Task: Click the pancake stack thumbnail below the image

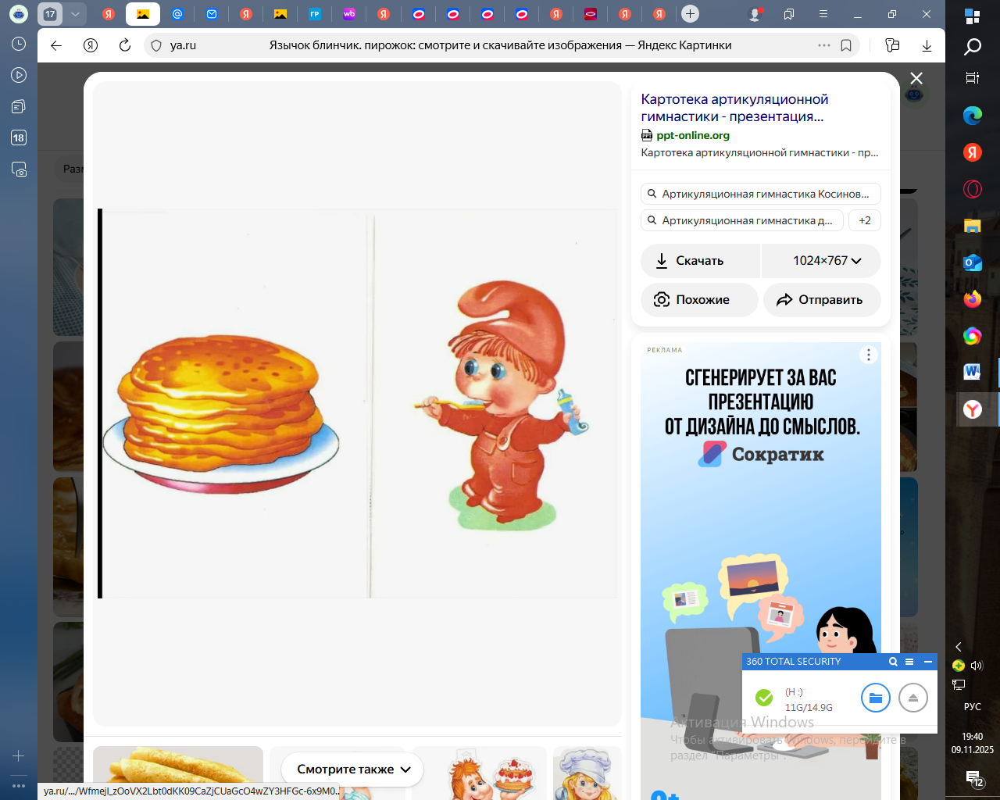Action: [x=178, y=772]
